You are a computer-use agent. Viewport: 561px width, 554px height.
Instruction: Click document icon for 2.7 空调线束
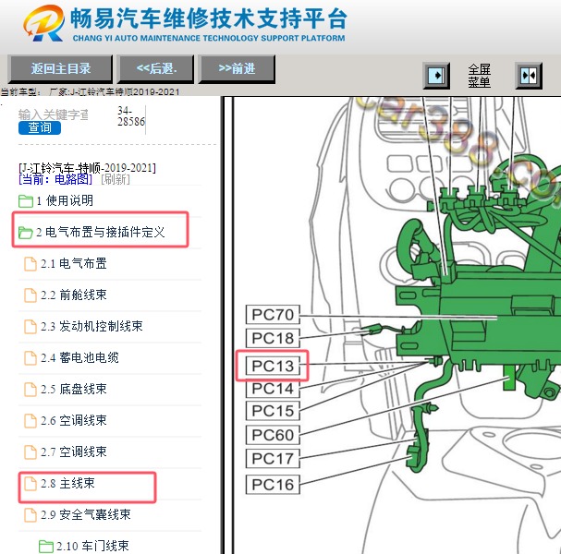point(30,452)
